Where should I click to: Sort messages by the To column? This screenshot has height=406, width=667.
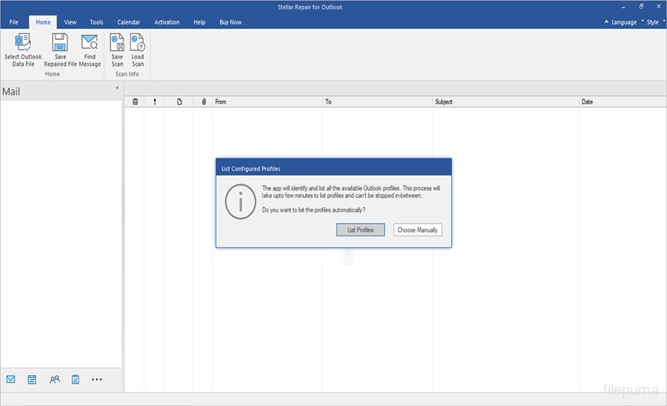(377, 101)
